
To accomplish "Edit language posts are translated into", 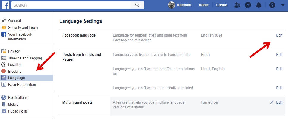I will click(279, 54).
